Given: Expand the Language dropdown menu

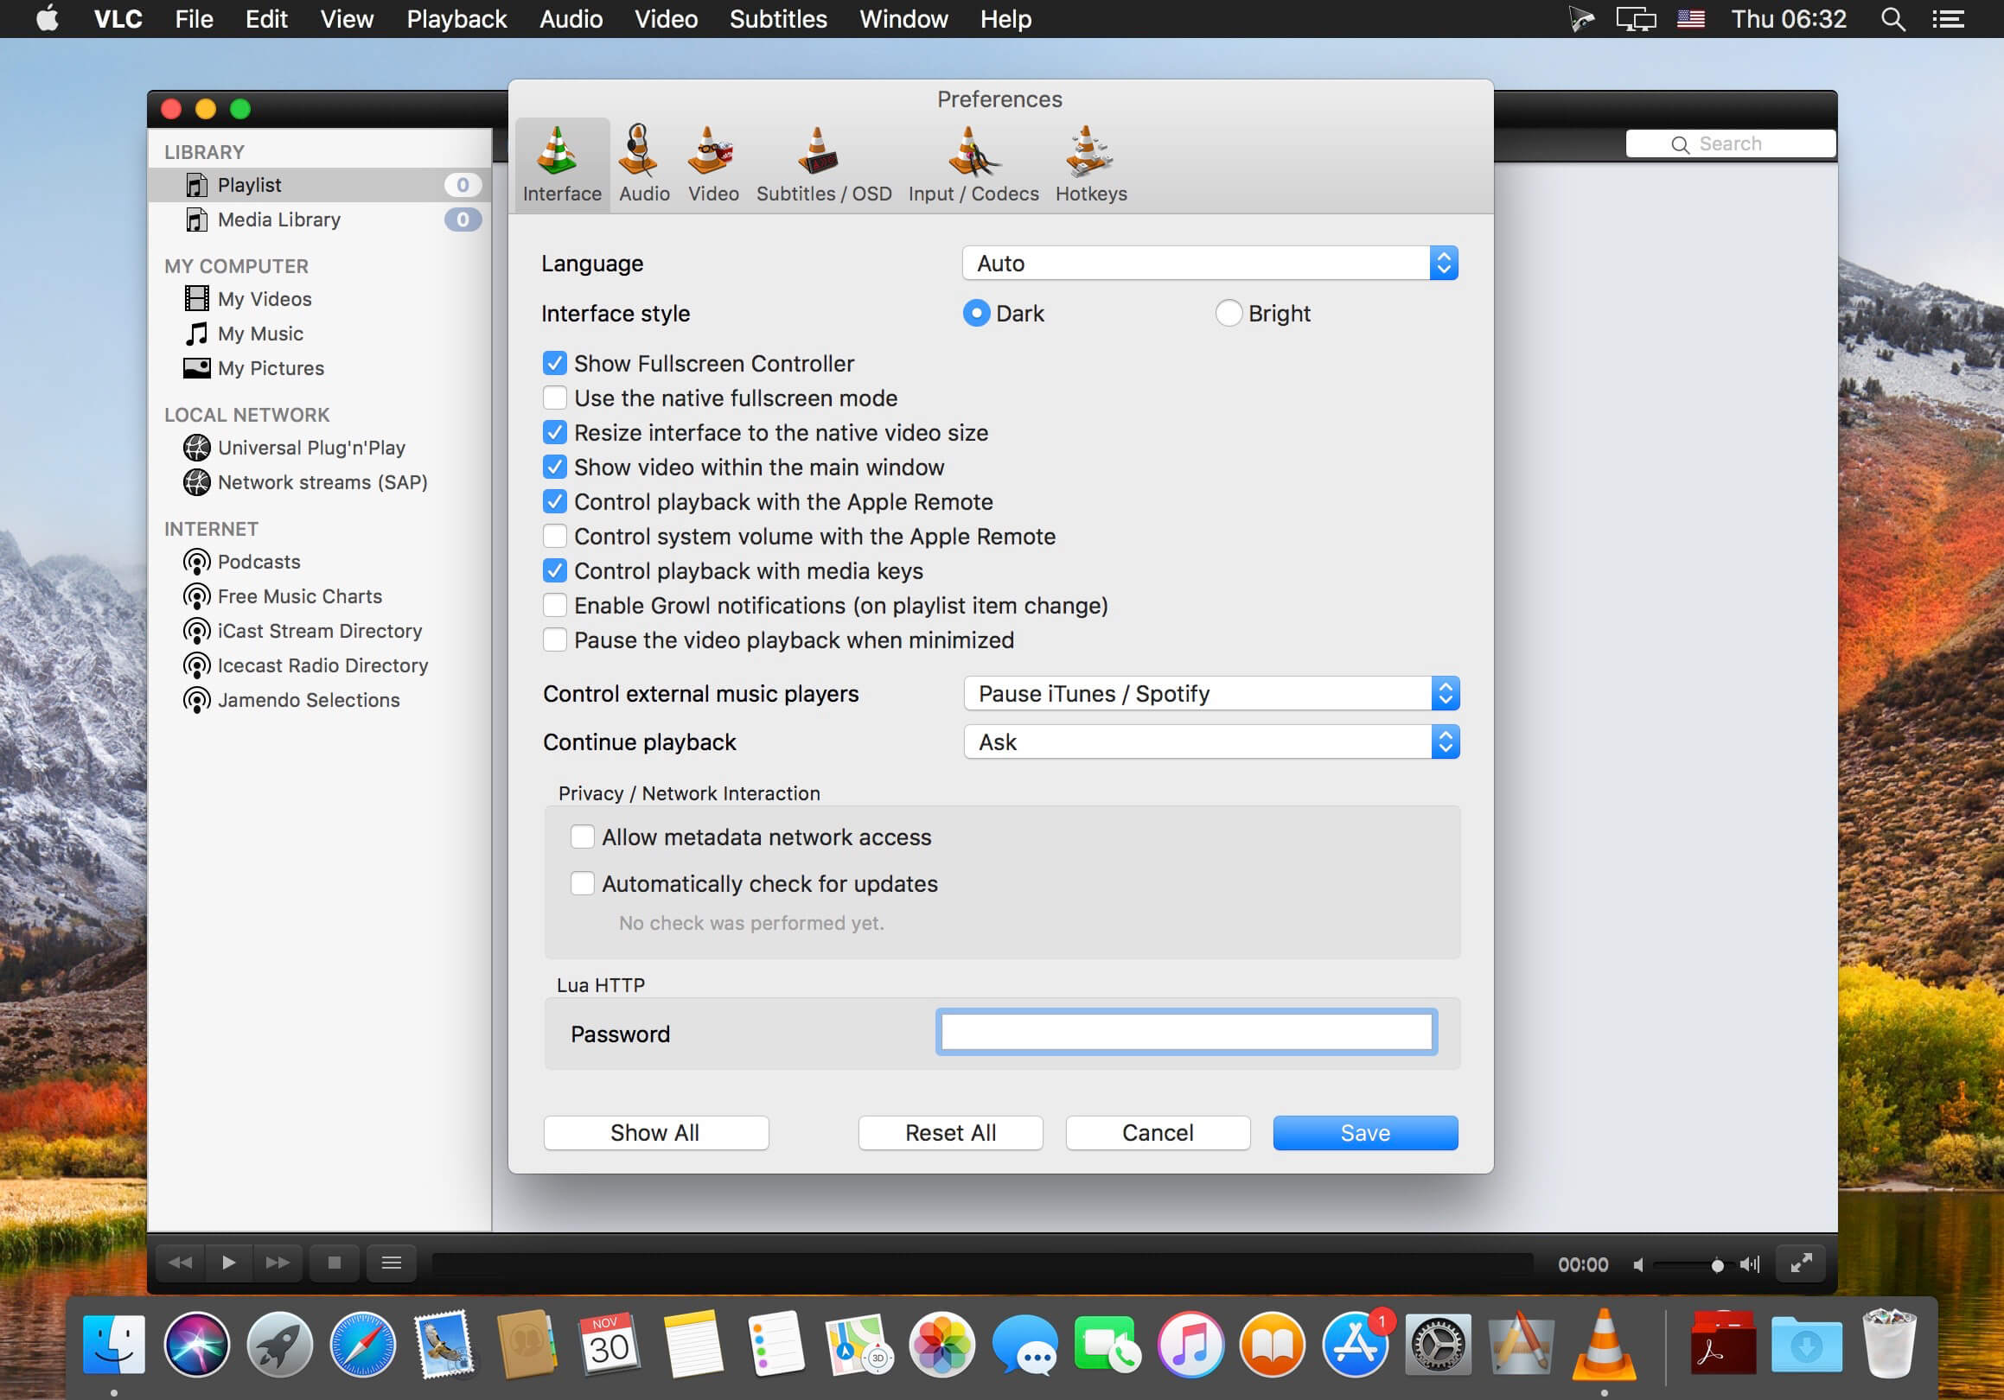Looking at the screenshot, I should (x=1442, y=262).
